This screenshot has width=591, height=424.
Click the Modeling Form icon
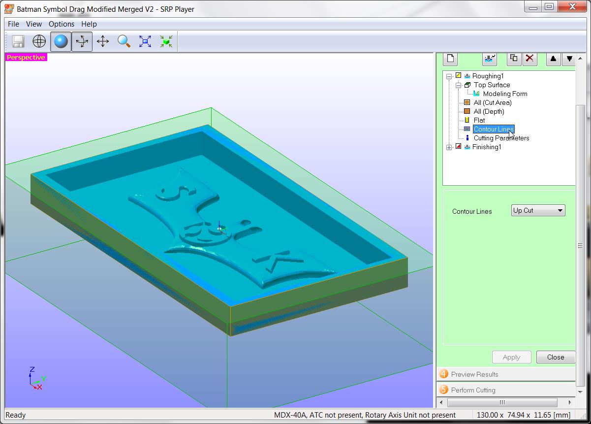point(476,94)
